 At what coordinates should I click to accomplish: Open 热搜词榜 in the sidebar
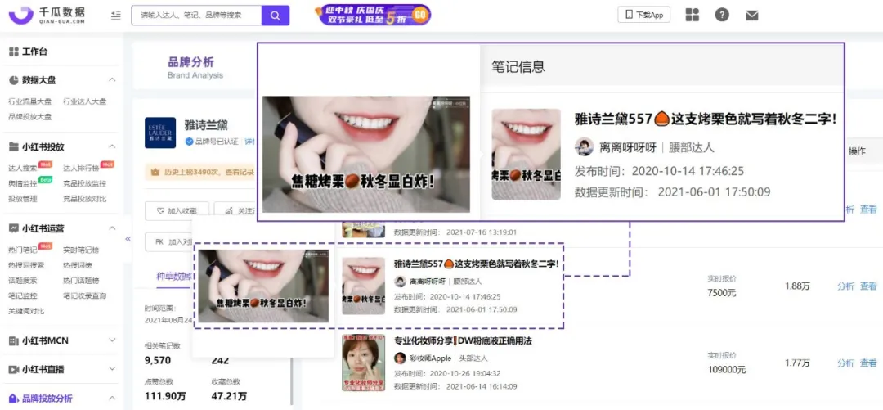click(x=77, y=265)
